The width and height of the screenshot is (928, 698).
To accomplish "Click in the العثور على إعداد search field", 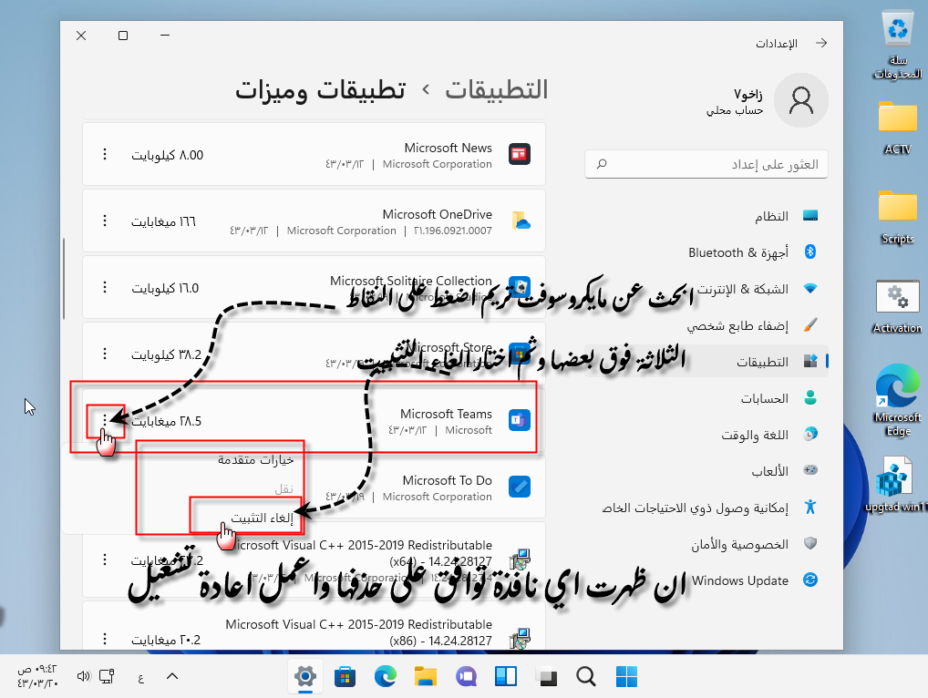I will (706, 164).
